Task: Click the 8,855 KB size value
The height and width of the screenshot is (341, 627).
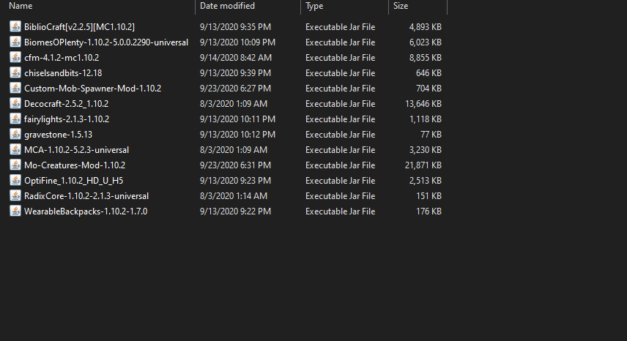Action: [x=425, y=58]
